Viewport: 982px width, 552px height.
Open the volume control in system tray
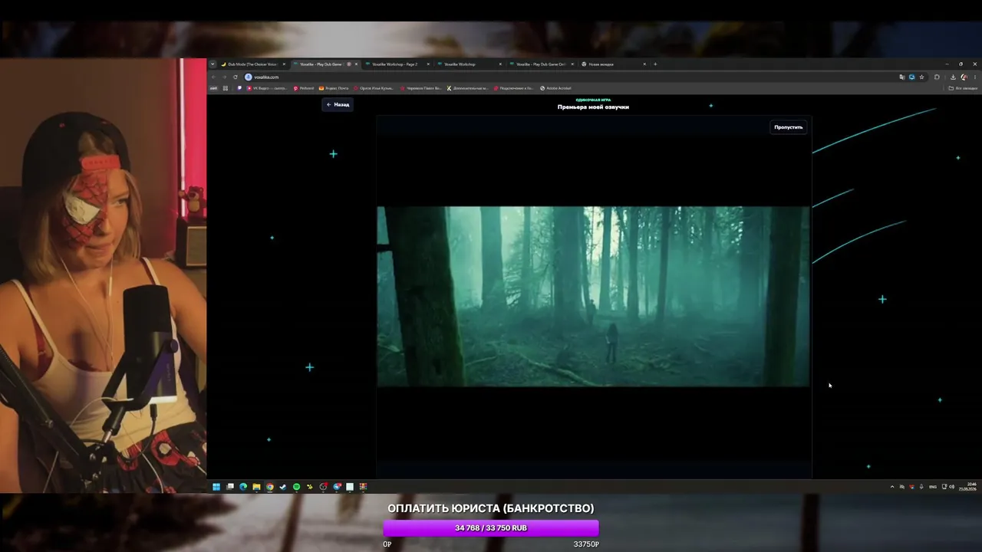[x=952, y=487]
